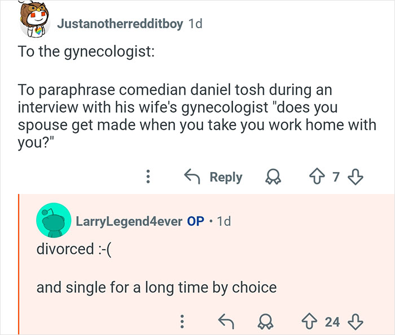Visit the LarryLegend4ever username link

coord(129,221)
